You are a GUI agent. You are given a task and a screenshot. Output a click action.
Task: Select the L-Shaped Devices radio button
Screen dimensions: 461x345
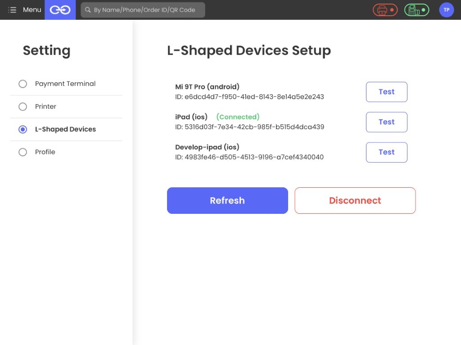pyautogui.click(x=23, y=129)
